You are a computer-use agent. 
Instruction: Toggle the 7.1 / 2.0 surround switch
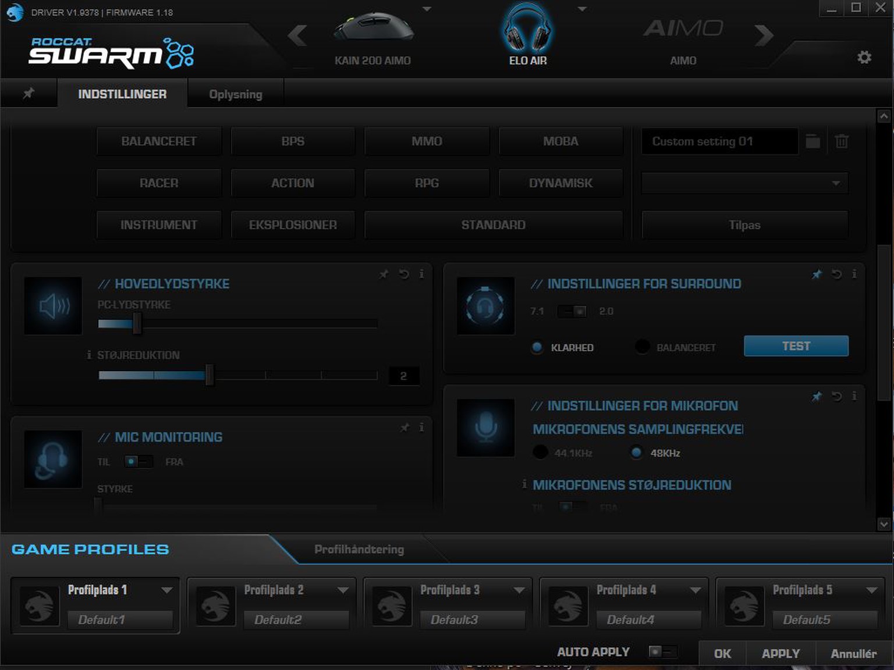[x=572, y=311]
